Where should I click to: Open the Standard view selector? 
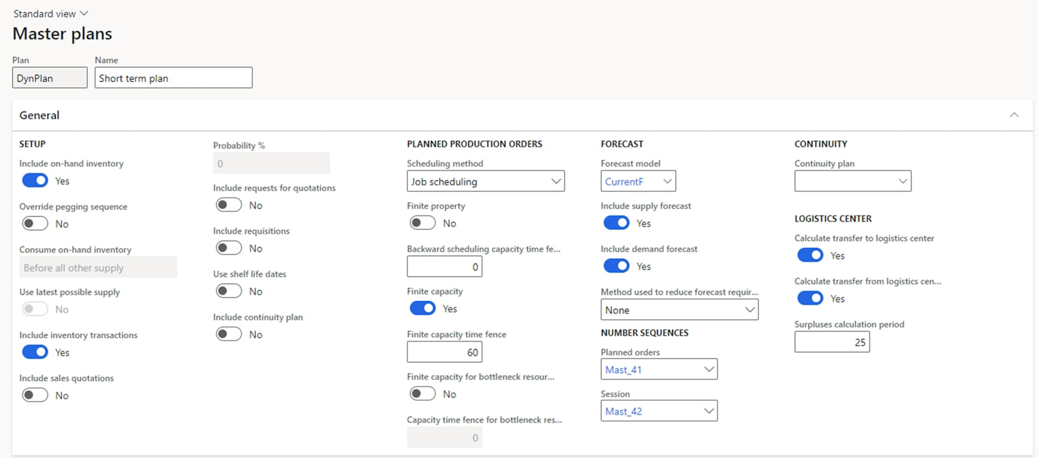(51, 14)
